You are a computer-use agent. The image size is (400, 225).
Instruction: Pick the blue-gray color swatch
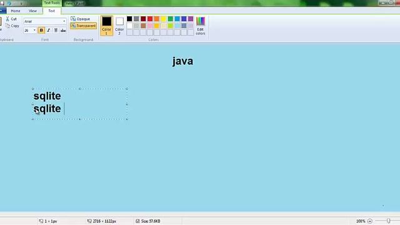pos(184,26)
